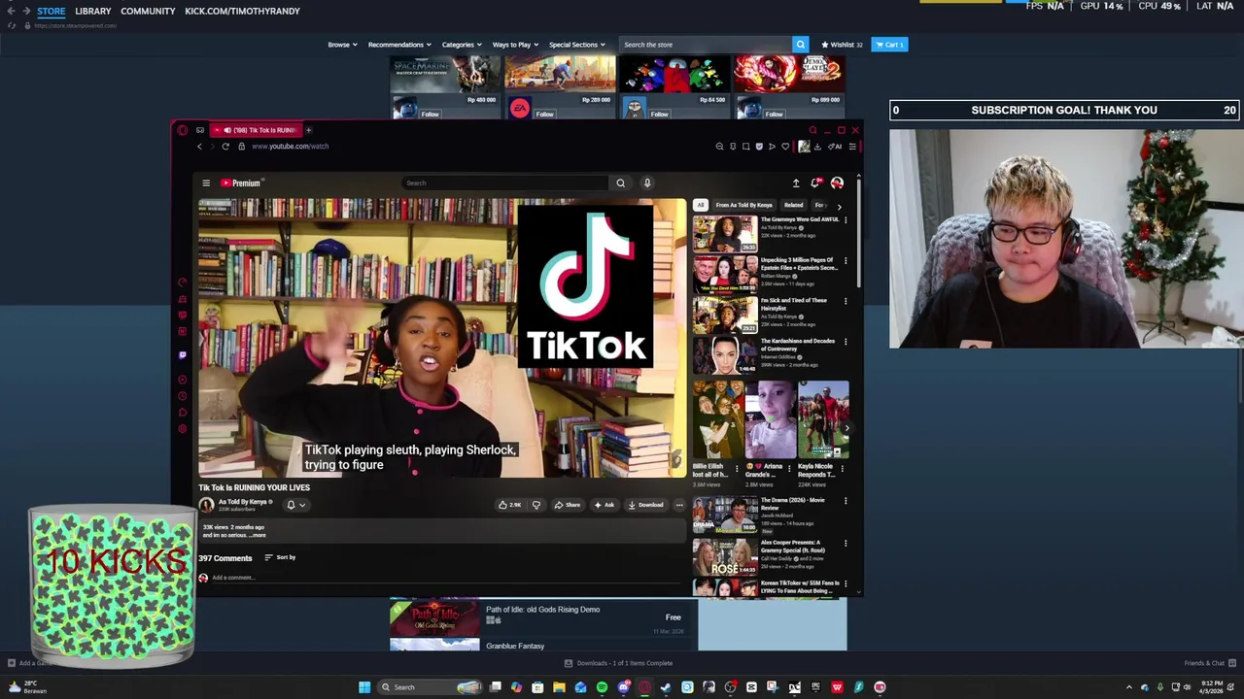The image size is (1244, 699).
Task: Toggle the channel notification bell dropdown
Action: click(x=295, y=505)
